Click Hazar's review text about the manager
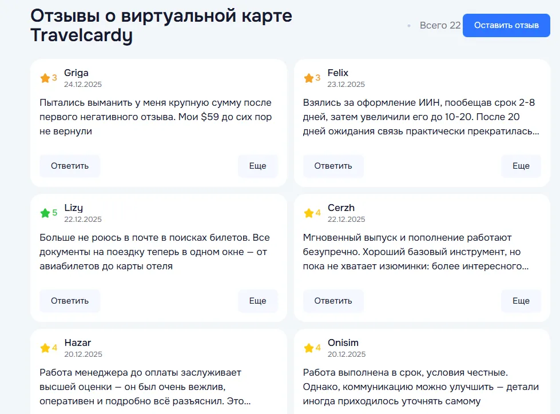The width and height of the screenshot is (560, 414). (x=145, y=387)
